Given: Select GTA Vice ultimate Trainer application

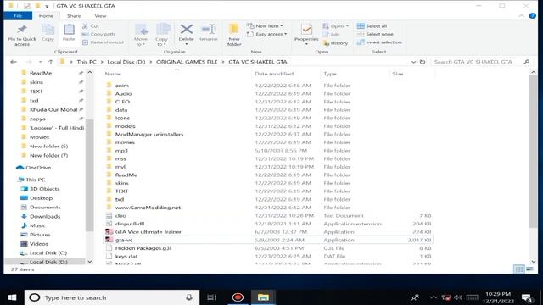Looking at the screenshot, I should point(148,232).
